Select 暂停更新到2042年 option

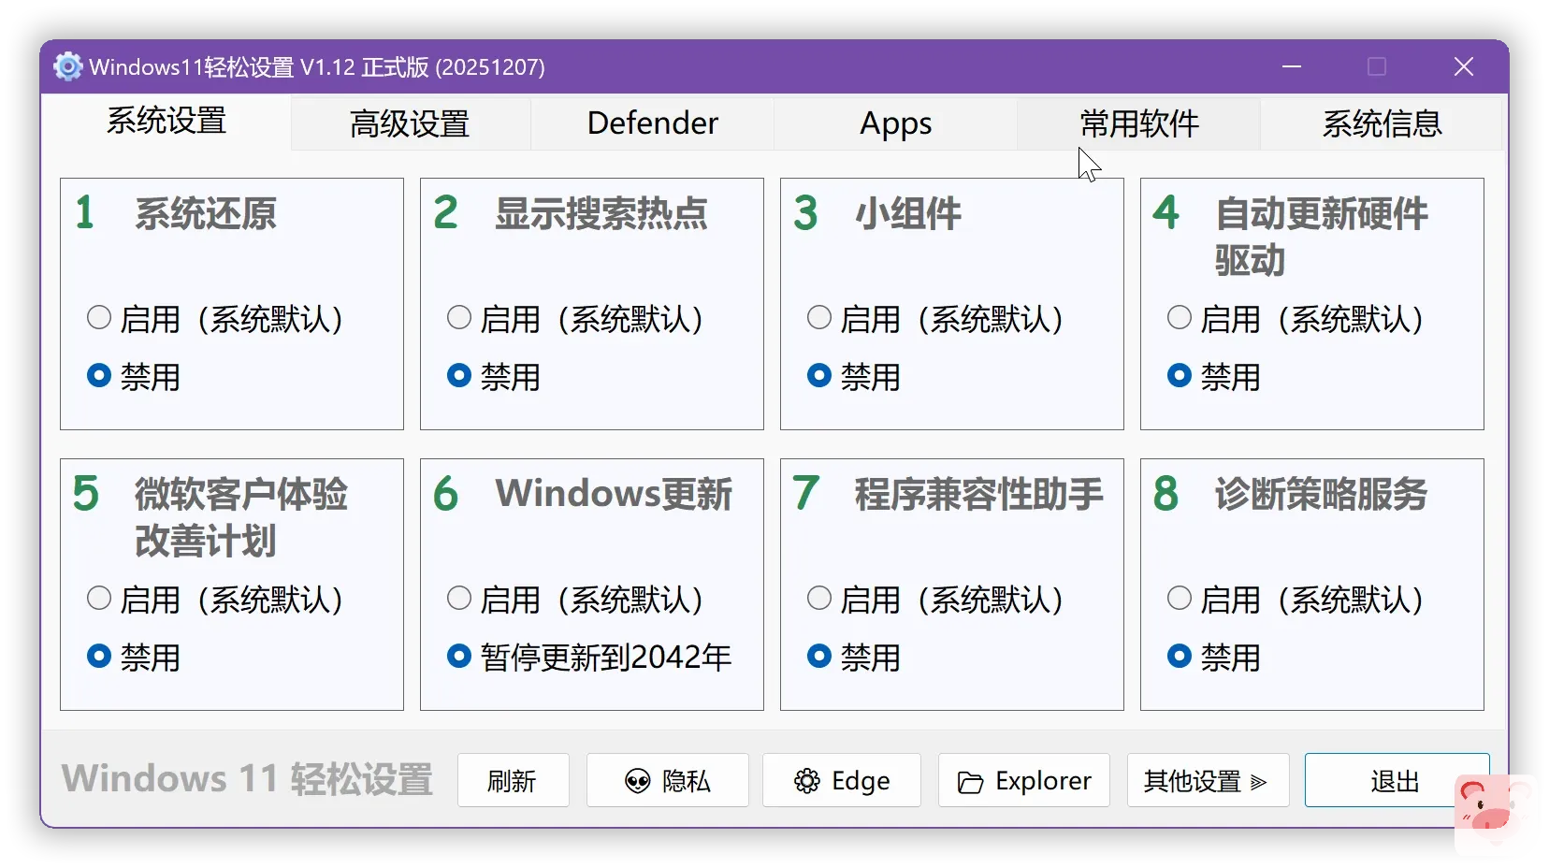click(459, 657)
